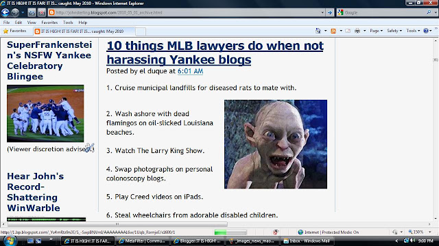Click the pop-up blocker status icon
Screen dimensions: 439x246
276,232
